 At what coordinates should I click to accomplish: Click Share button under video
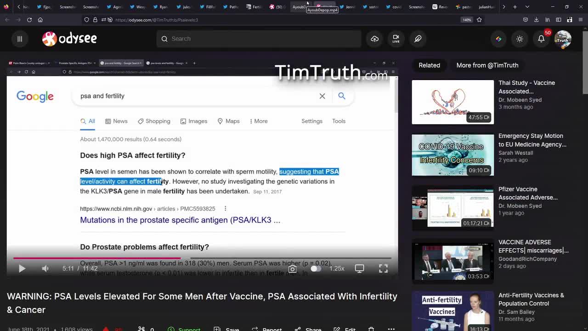[x=308, y=329]
